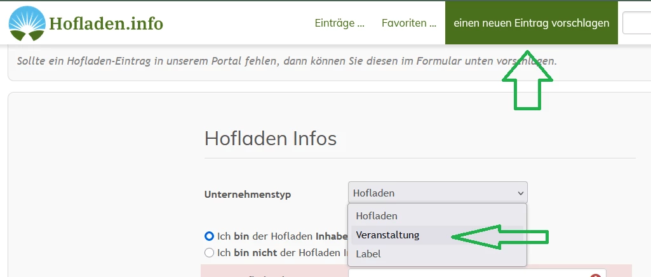Image resolution: width=651 pixels, height=277 pixels.
Task: Click the red error icon in the input field
Action: (595, 274)
